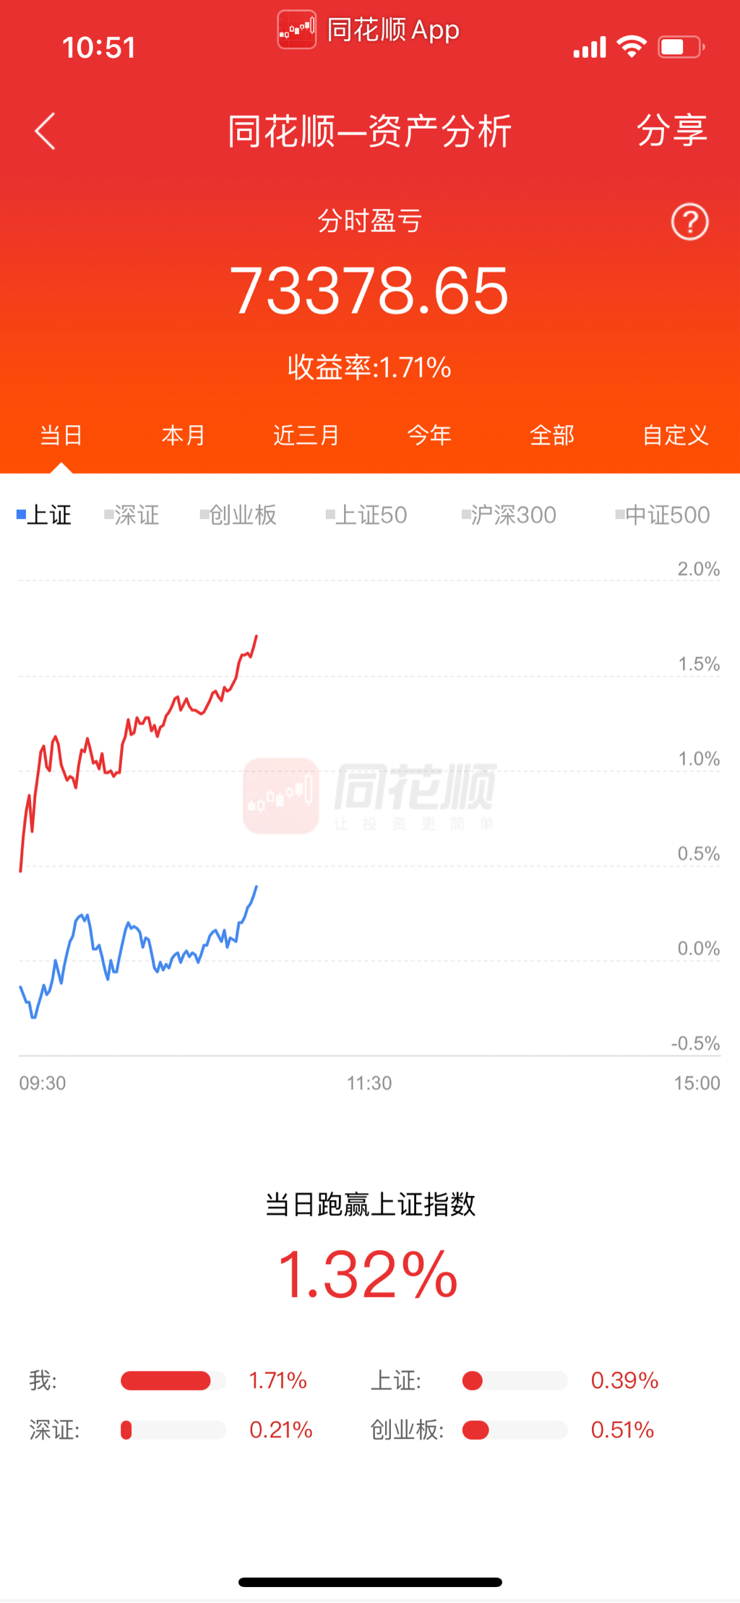Tap the back arrow icon

click(x=45, y=132)
